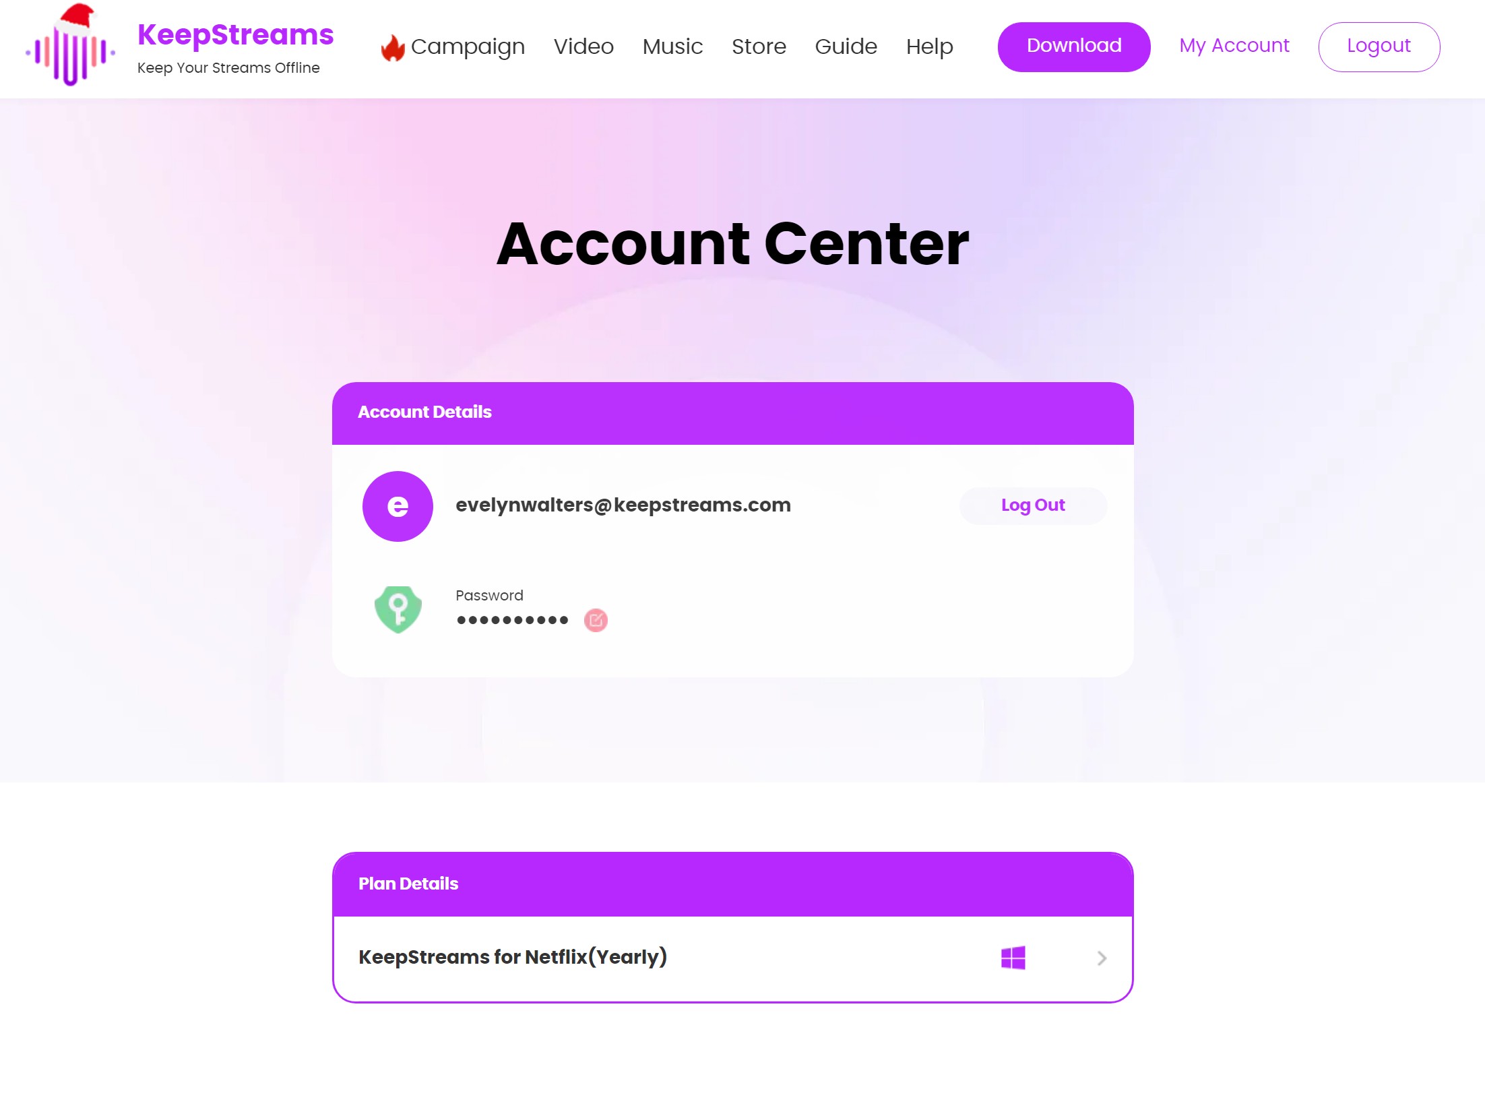Click the Store navigation menu item
Screen dimensions: 1485x1114
click(x=758, y=47)
